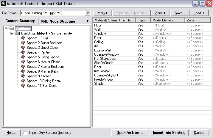Enable Import Only Surface Geometry checkbox
The height and width of the screenshot is (138, 213).
click(x=26, y=133)
